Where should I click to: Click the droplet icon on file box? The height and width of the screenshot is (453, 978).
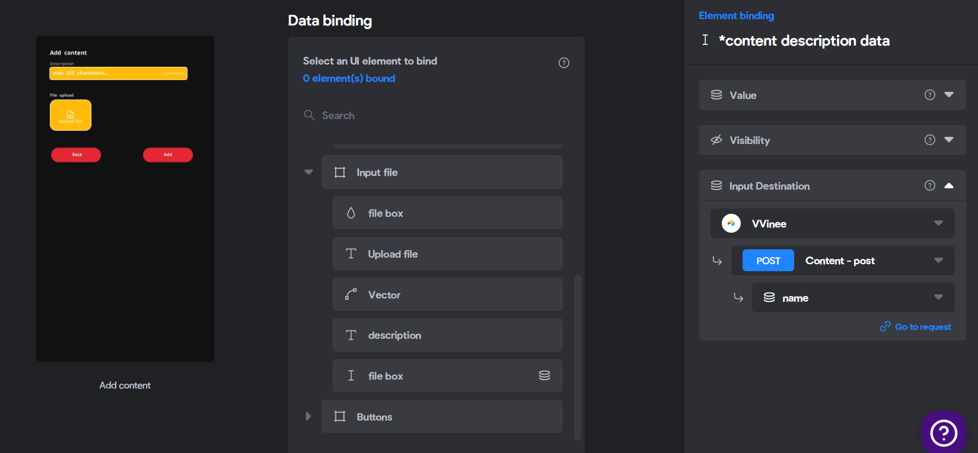pyautogui.click(x=351, y=213)
